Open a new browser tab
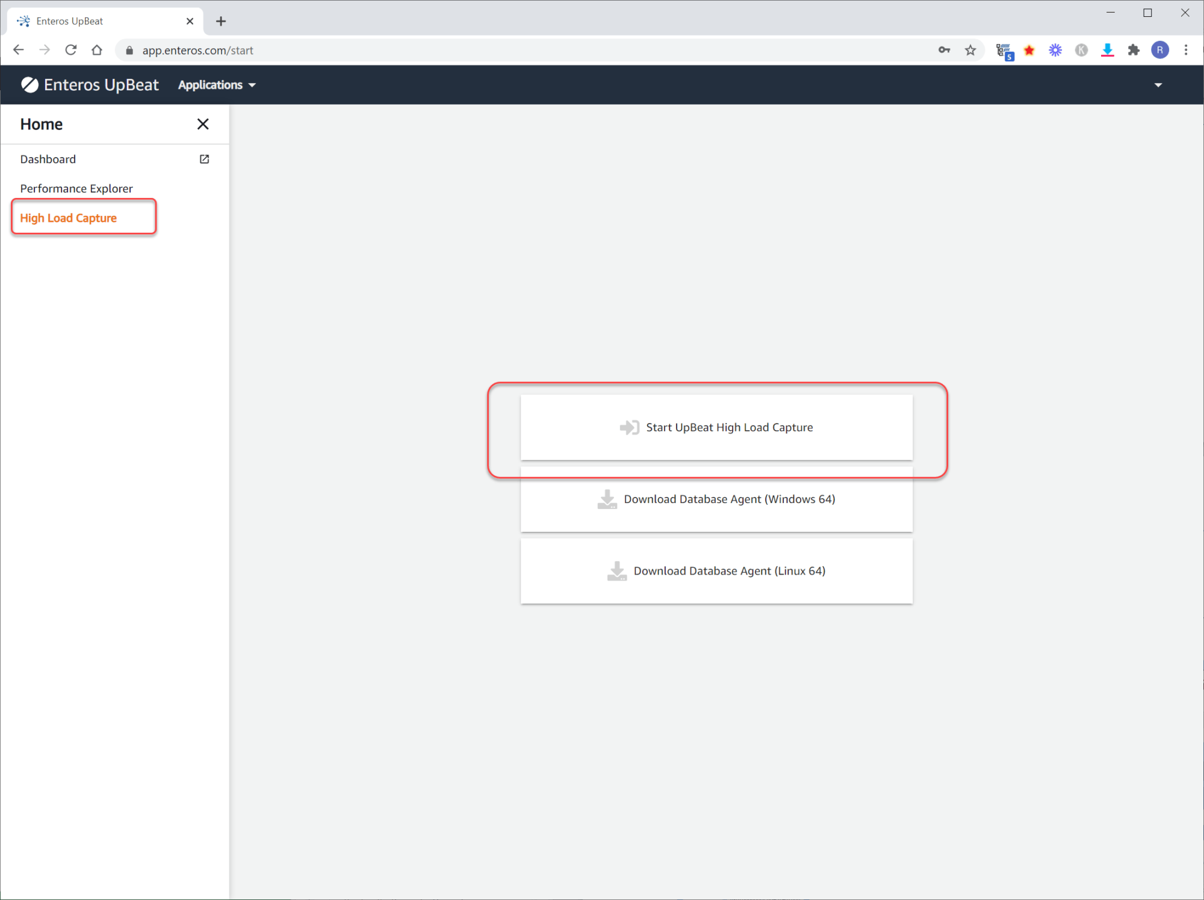Screen dimensions: 1204x900 click(x=221, y=22)
